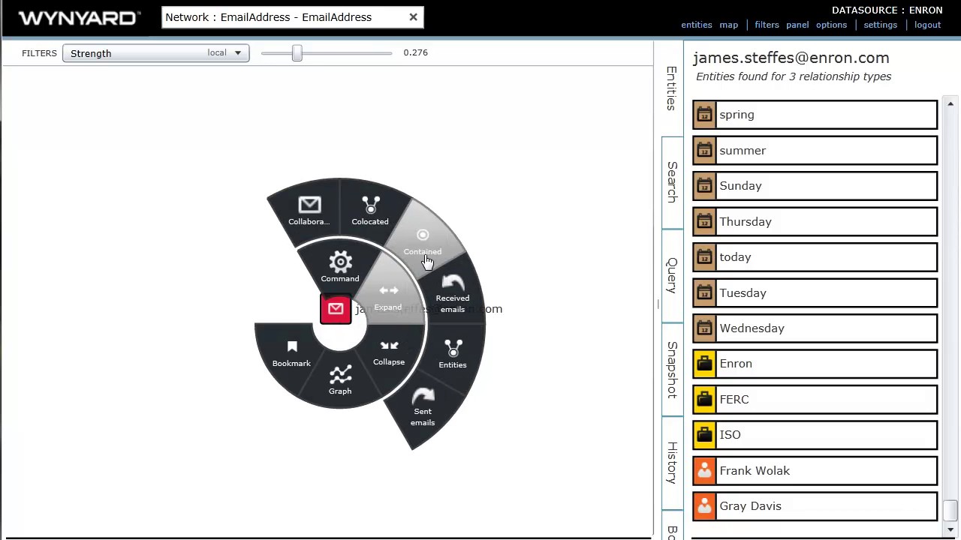
Task: Switch to the Search side tab
Action: click(672, 182)
